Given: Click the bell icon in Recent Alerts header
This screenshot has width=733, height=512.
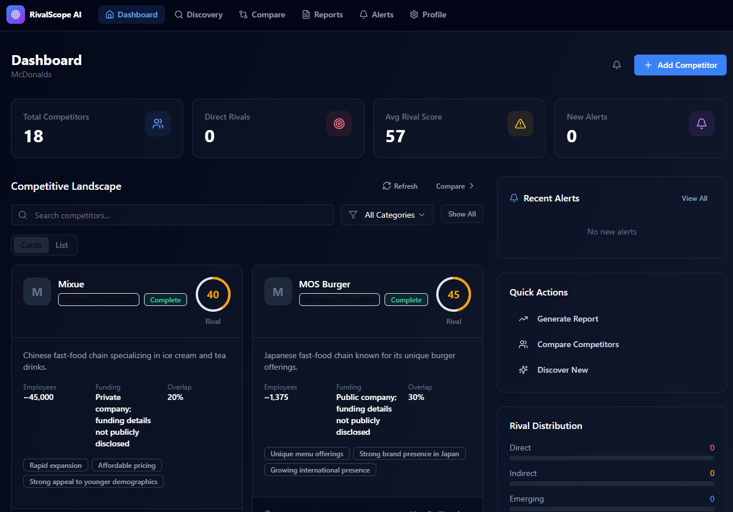Looking at the screenshot, I should (x=513, y=198).
